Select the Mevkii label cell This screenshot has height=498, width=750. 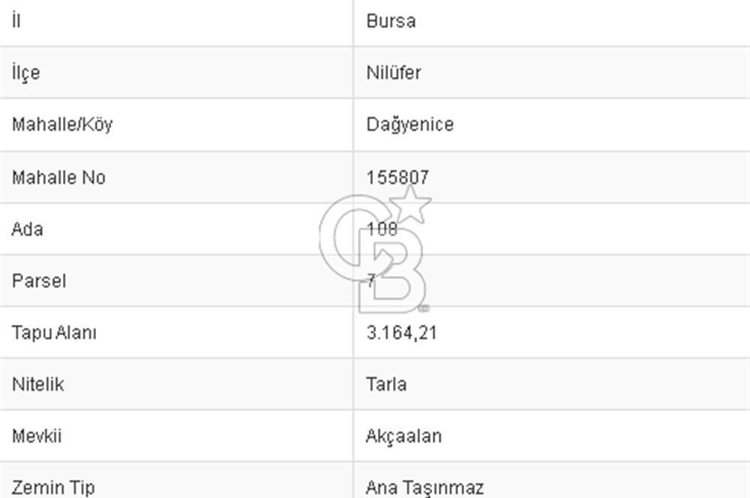(x=37, y=436)
